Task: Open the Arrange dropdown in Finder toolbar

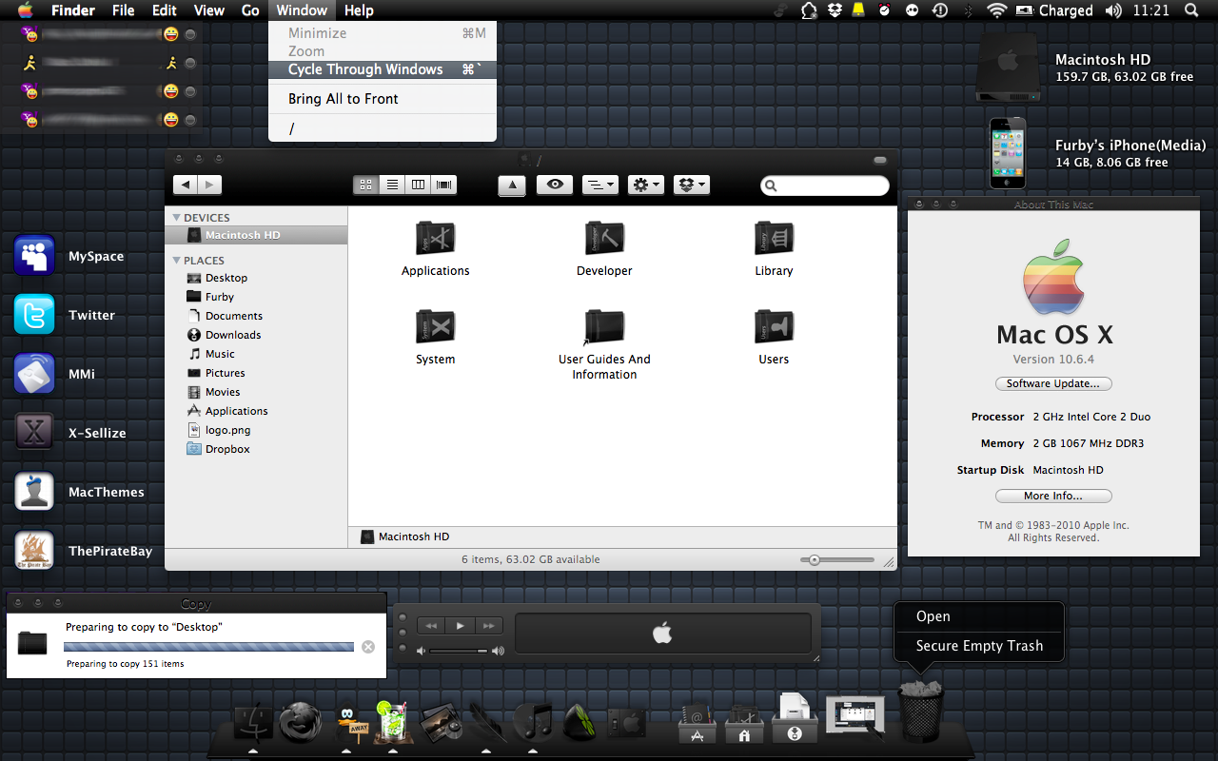Action: point(599,185)
